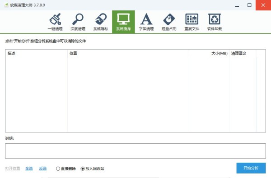The width and height of the screenshot is (271, 178).
Task: Click the 全选 select all link
Action: click(29, 169)
